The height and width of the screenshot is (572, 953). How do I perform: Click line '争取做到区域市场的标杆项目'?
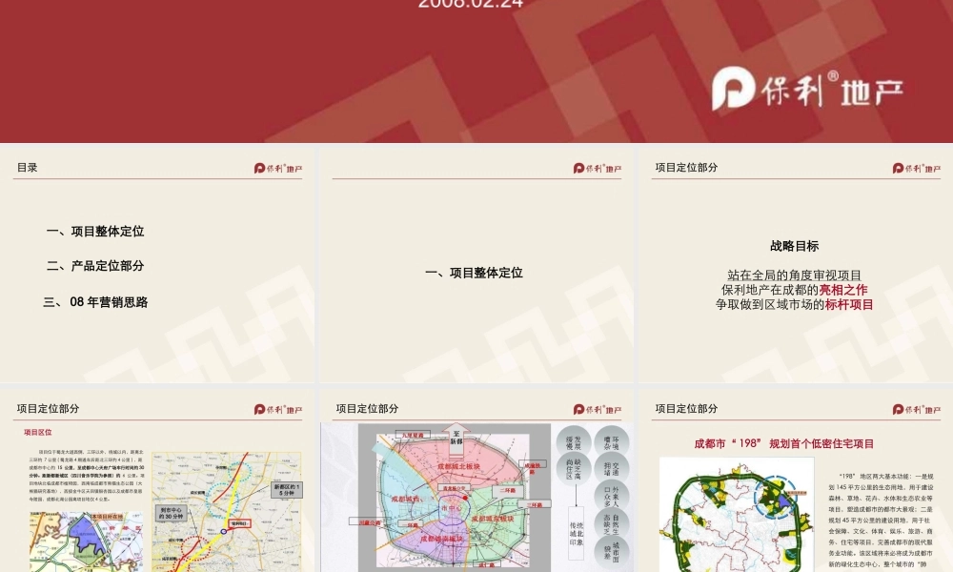click(795, 304)
